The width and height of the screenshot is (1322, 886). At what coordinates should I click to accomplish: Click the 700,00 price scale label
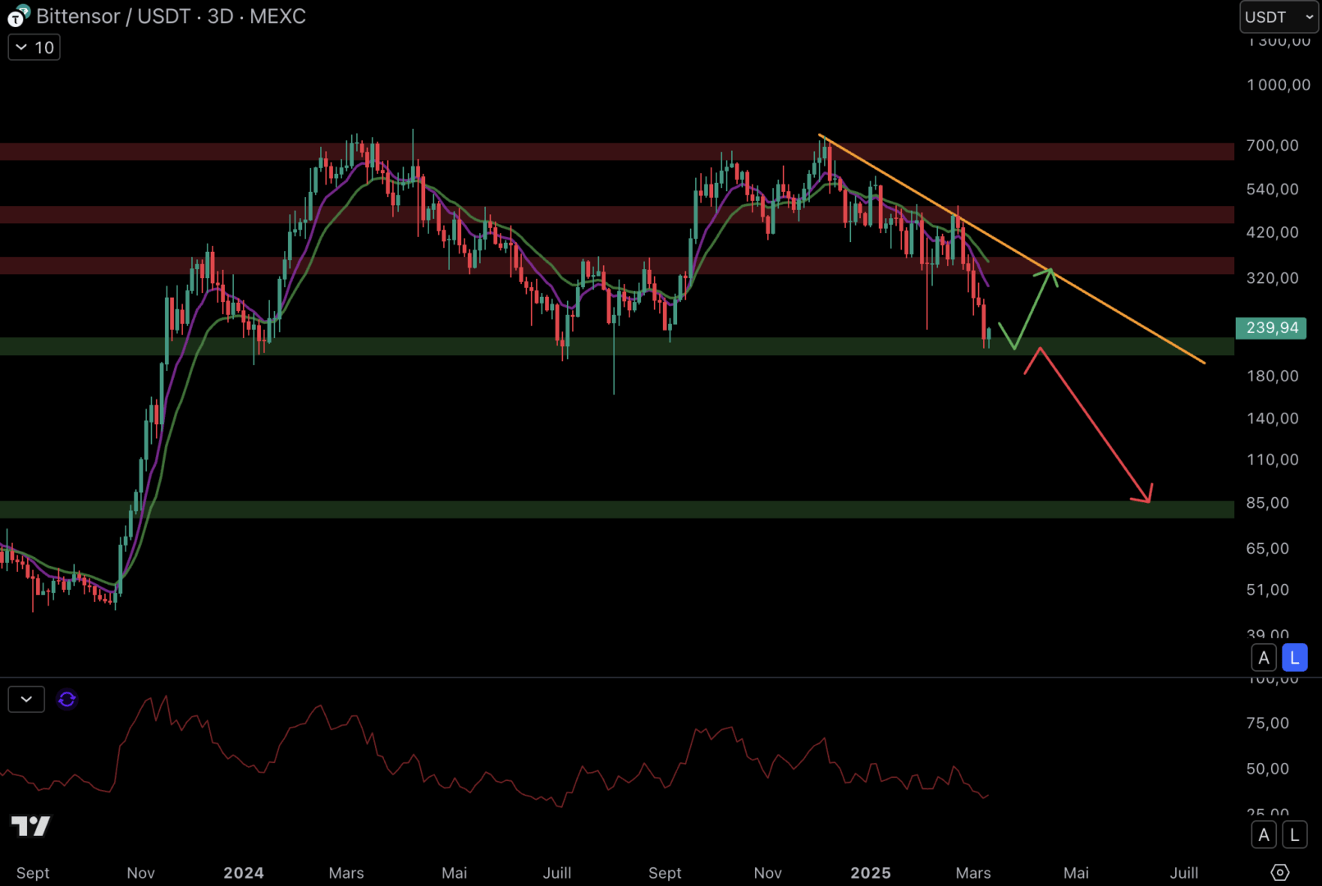(1273, 145)
